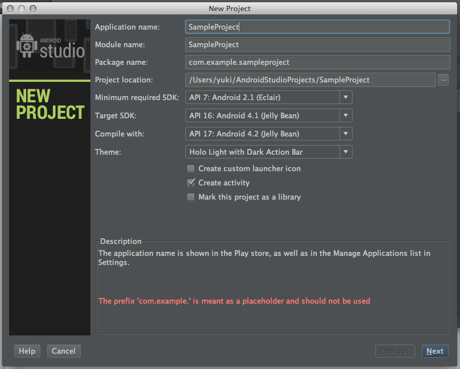Click the application name description text
Viewport: 460px width, 369px height.
point(264,258)
